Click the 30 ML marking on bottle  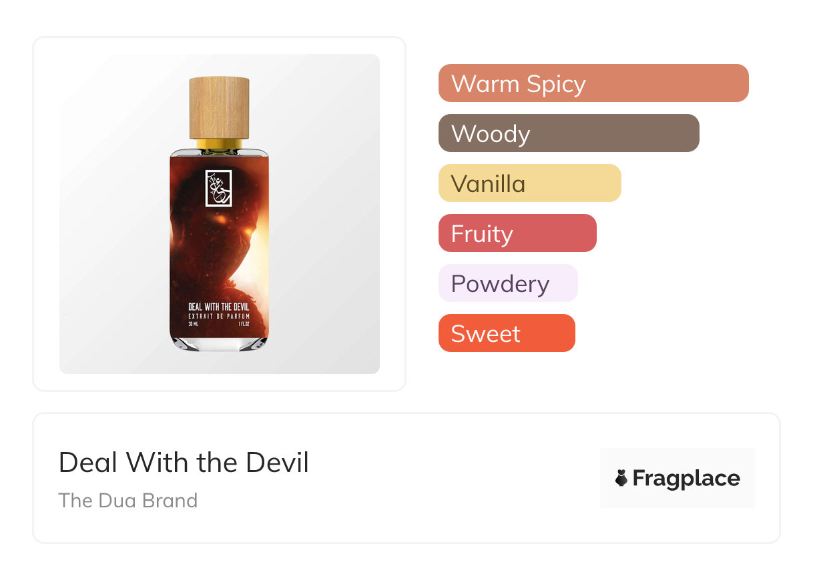194,323
